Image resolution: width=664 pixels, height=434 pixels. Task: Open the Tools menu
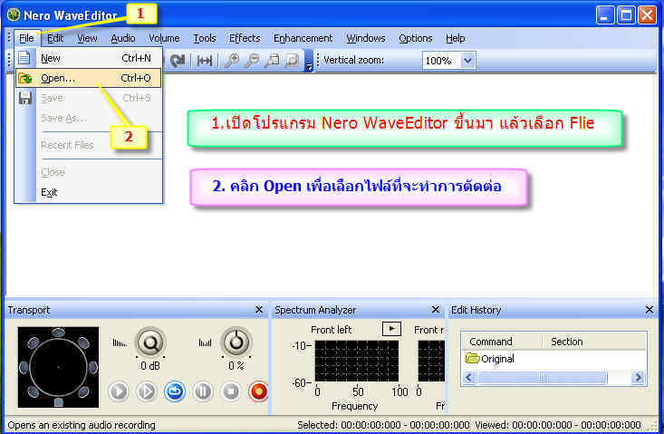click(x=205, y=38)
